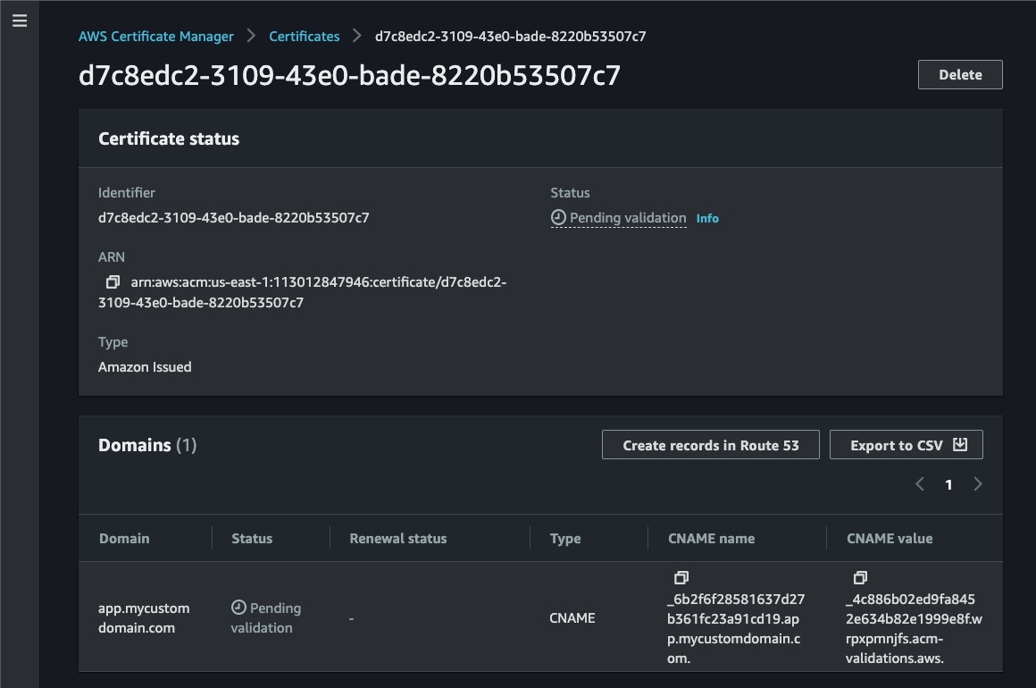
Task: Go to previous page of domains
Action: pyautogui.click(x=920, y=484)
